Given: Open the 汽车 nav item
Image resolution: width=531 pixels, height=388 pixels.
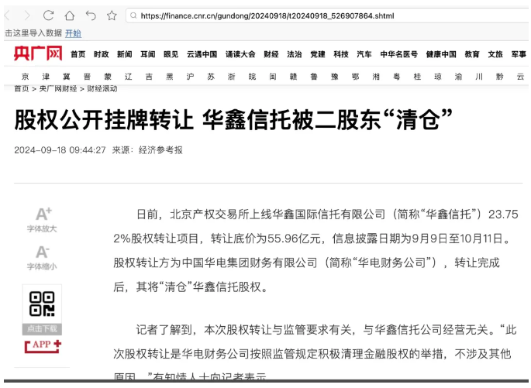Looking at the screenshot, I should coord(364,54).
